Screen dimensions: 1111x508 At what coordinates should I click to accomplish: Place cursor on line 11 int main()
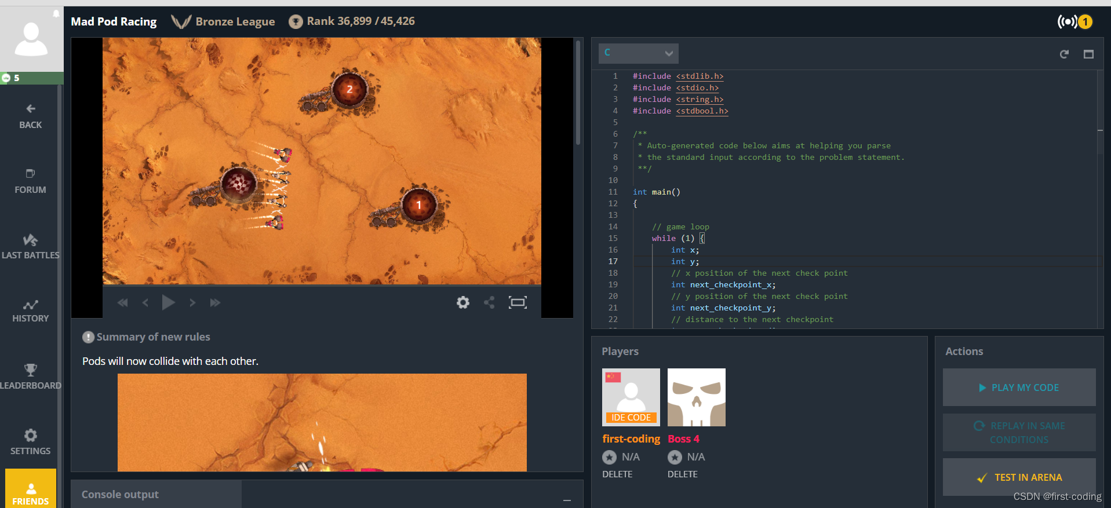[x=657, y=192]
